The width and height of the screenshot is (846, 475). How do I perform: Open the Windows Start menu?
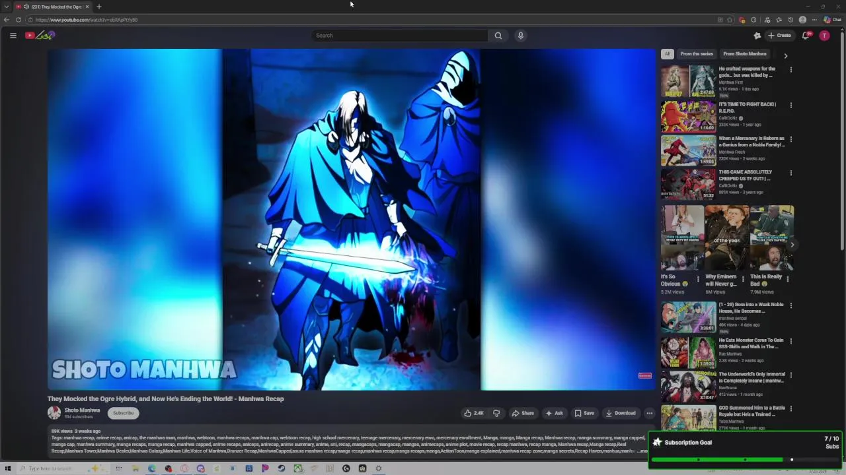[x=8, y=468]
